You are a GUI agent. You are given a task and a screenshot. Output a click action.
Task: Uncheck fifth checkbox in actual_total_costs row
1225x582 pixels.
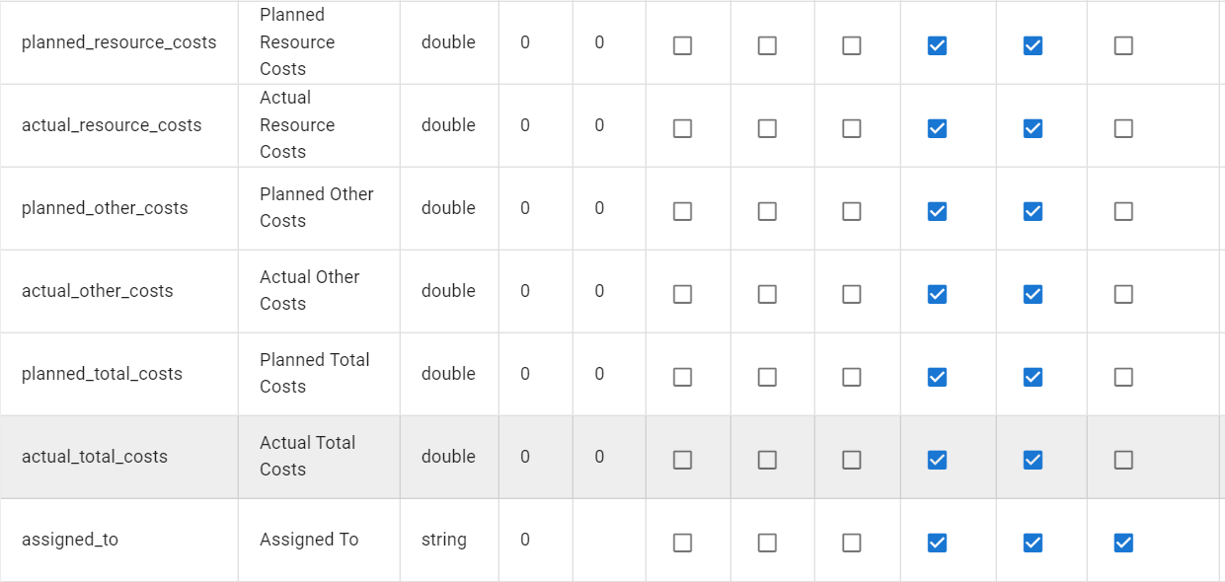point(1033,460)
